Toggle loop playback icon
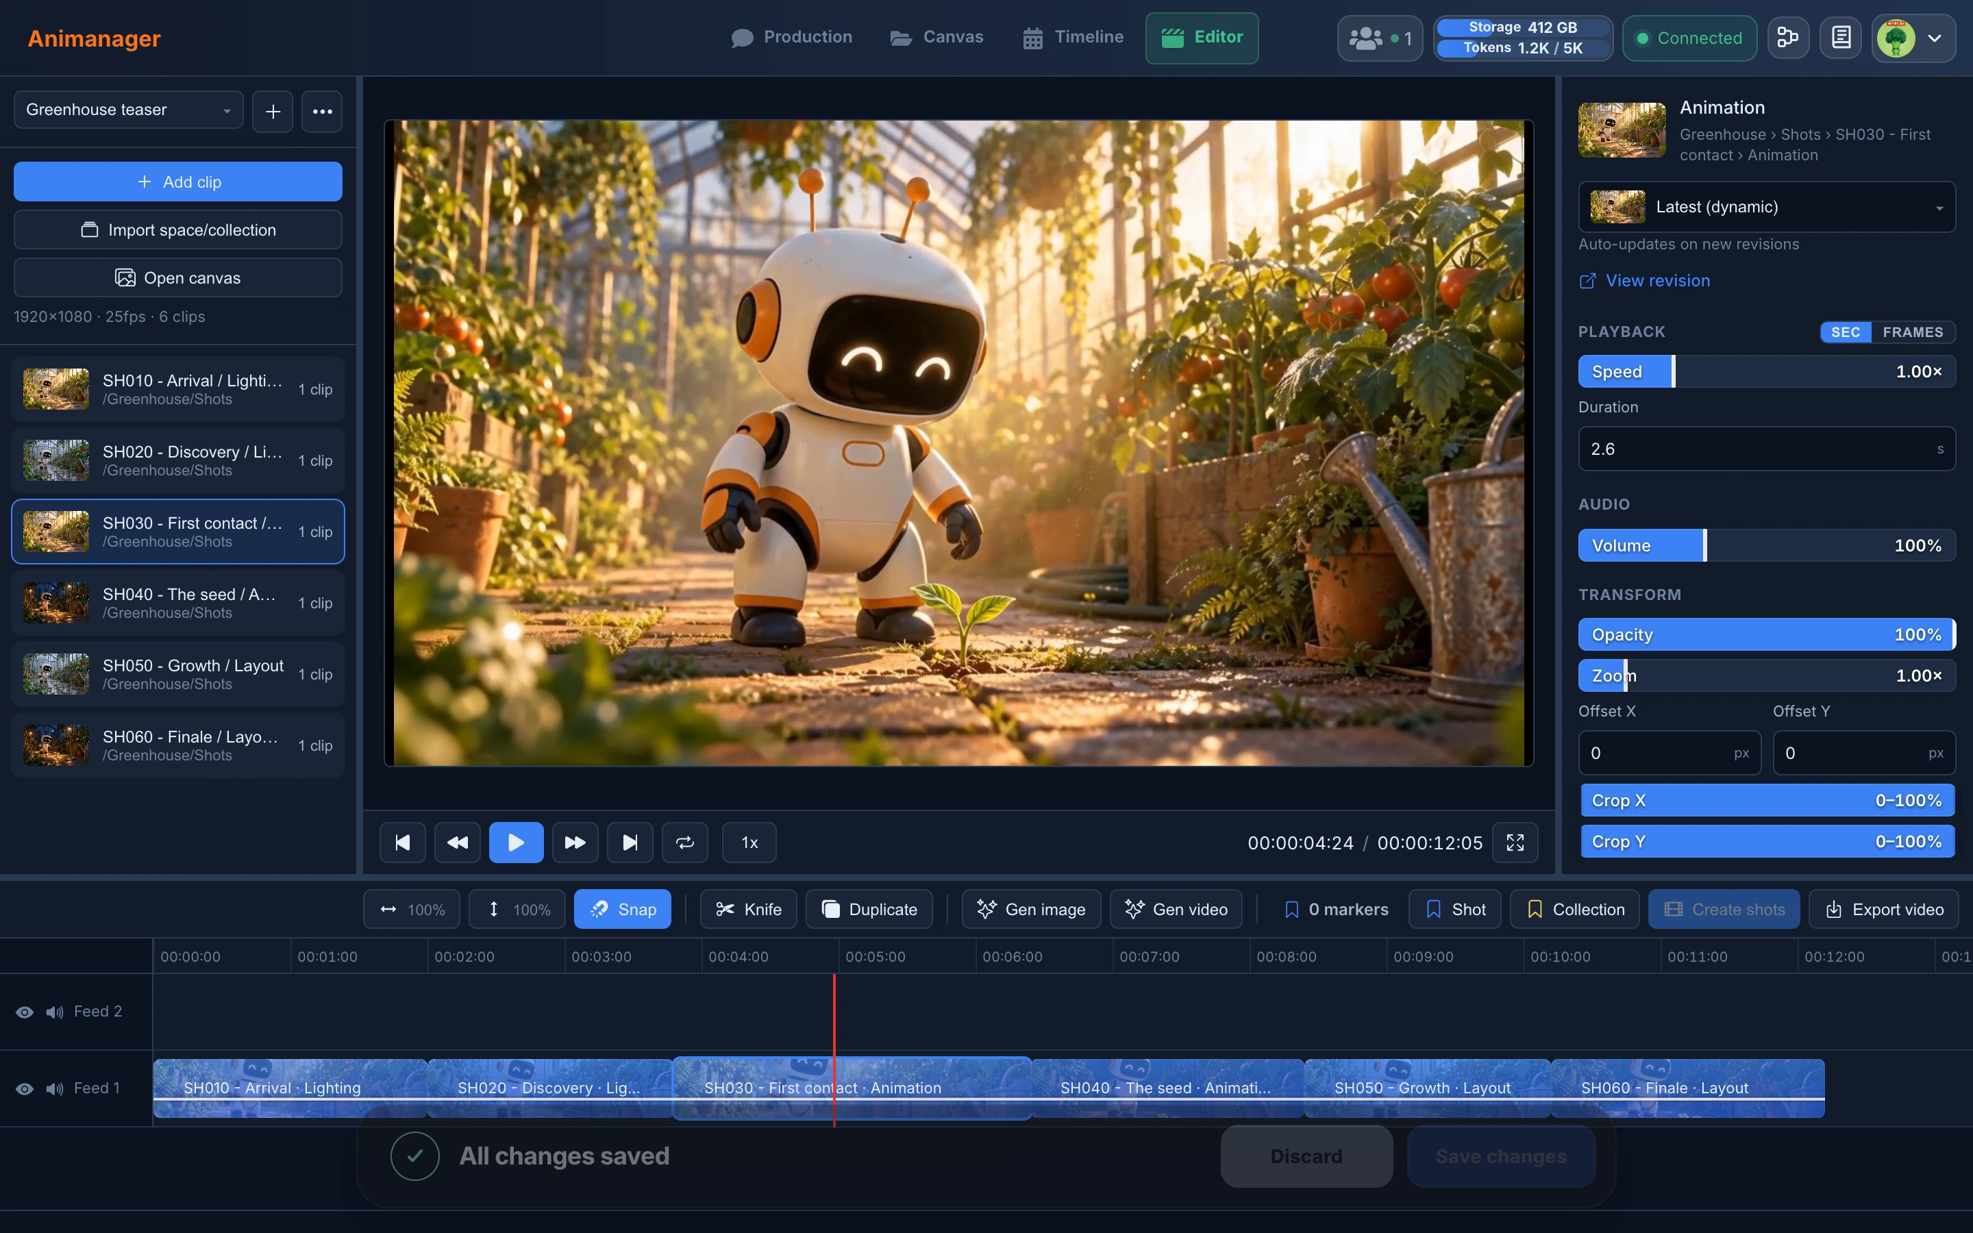The image size is (1973, 1233). [685, 843]
